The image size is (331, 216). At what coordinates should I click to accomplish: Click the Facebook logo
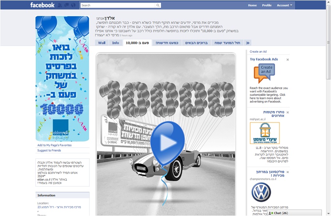42,5
